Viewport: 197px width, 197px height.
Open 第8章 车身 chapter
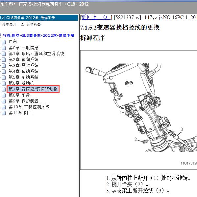point(19,95)
